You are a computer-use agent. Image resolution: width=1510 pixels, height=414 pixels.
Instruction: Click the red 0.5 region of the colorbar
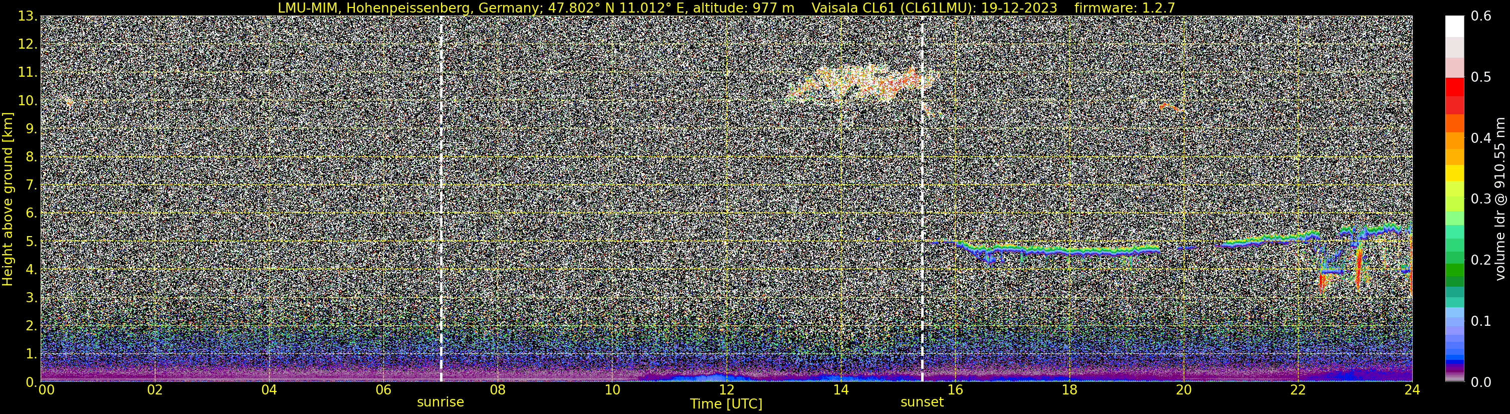(x=1455, y=87)
